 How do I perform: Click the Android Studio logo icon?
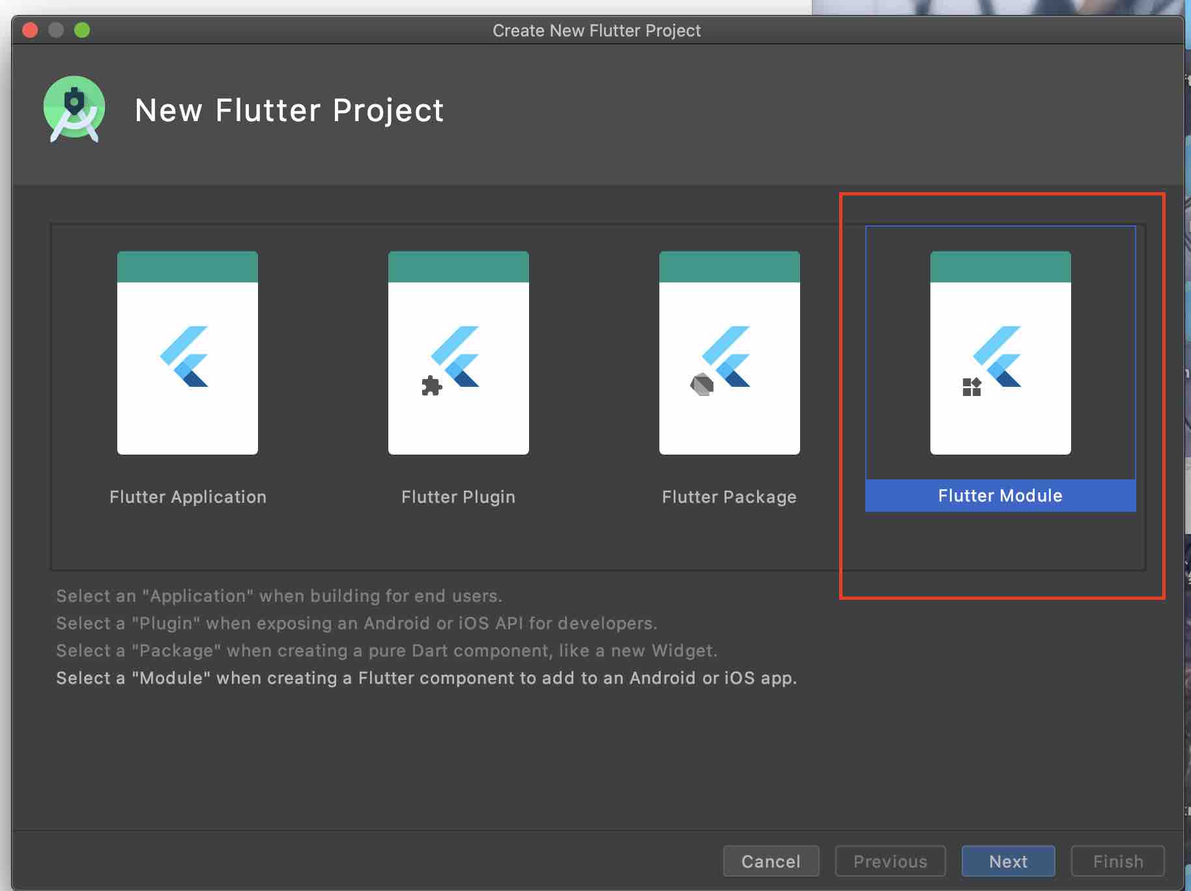pos(74,109)
